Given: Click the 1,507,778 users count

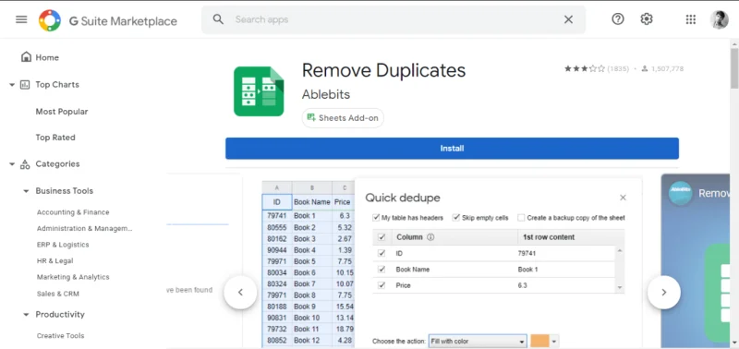Looking at the screenshot, I should pos(667,68).
